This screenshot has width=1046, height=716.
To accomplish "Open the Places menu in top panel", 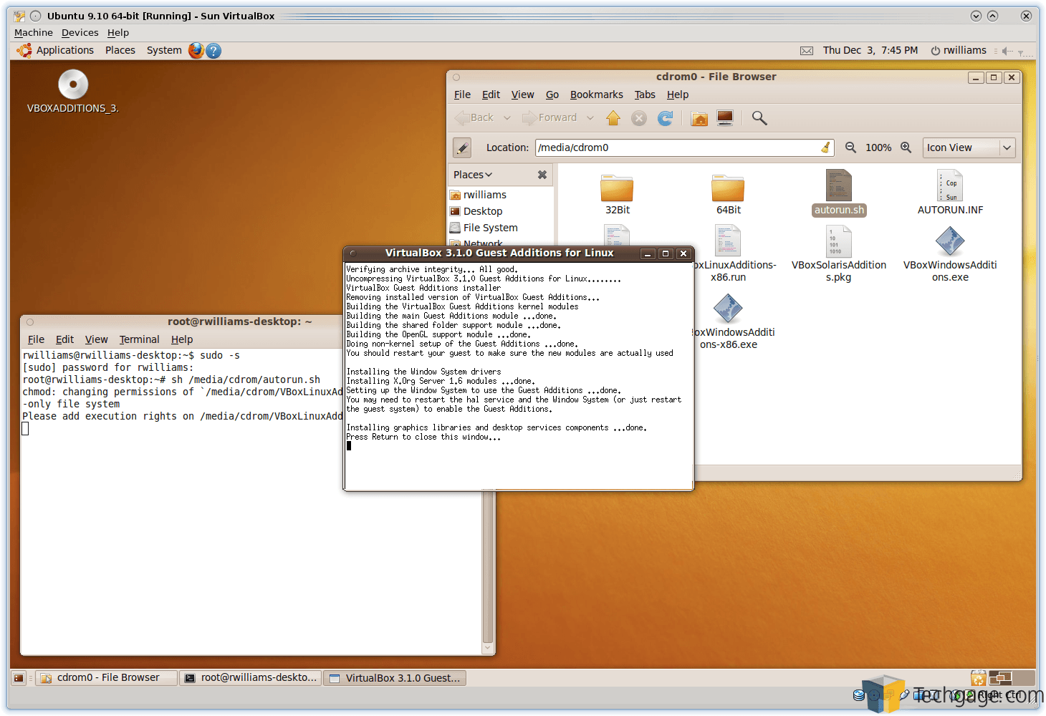I will (x=120, y=50).
